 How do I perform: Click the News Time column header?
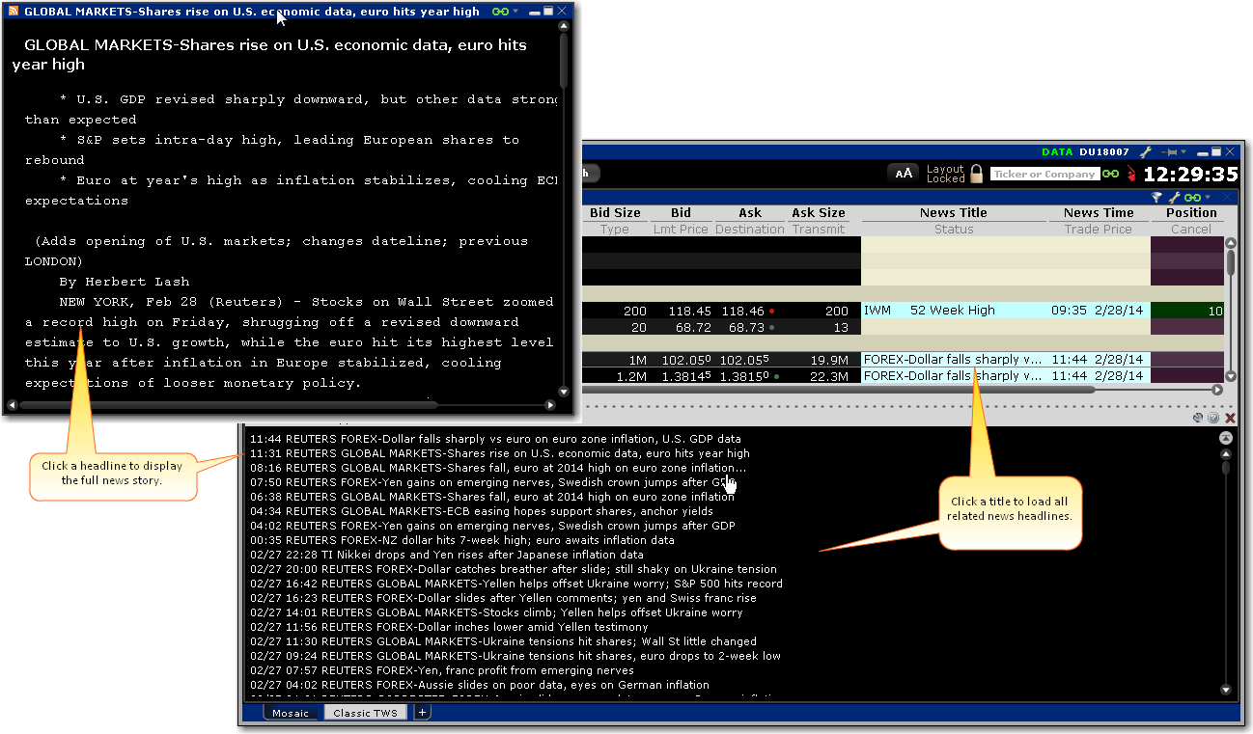coord(1099,213)
